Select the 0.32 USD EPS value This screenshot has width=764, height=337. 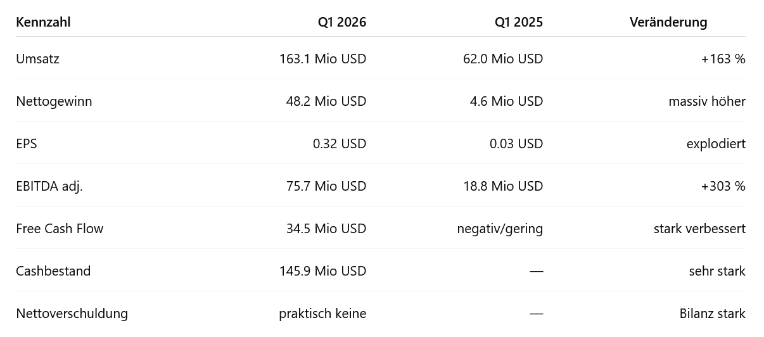(340, 144)
